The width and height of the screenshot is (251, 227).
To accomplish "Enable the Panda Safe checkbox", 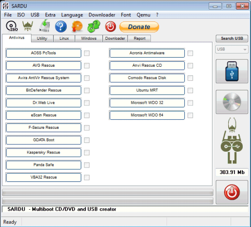I will [x=87, y=165].
